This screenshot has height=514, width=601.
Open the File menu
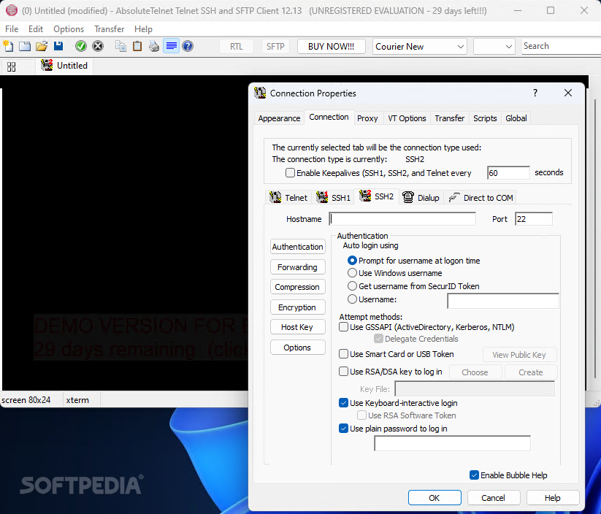tap(12, 29)
